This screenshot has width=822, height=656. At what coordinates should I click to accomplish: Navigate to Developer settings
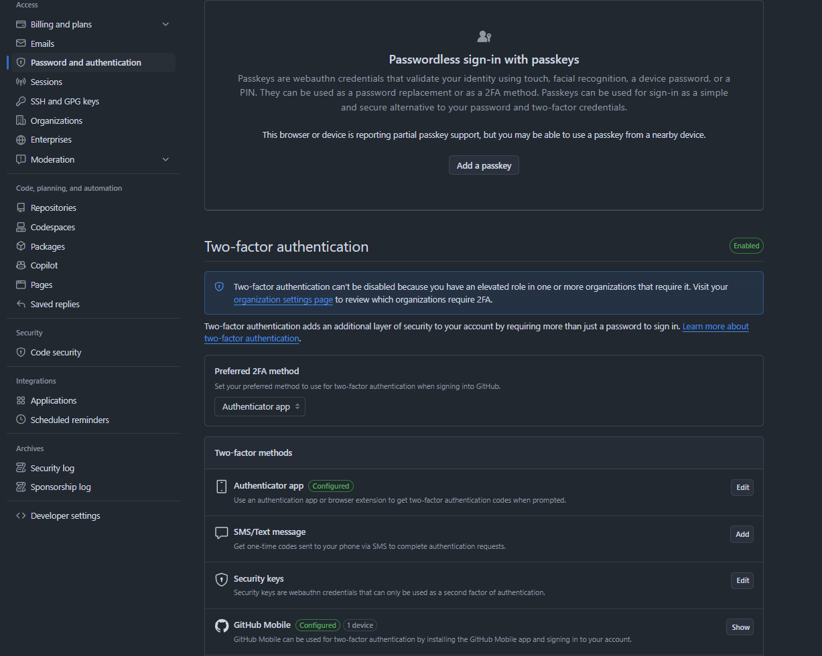93,516
